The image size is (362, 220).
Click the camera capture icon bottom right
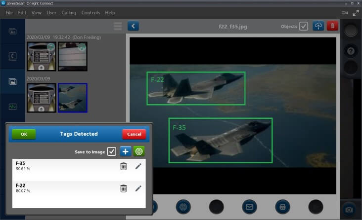click(349, 210)
